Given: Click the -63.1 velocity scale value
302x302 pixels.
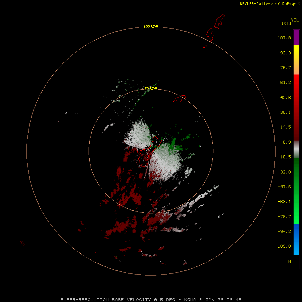Looking at the screenshot, I should 284,202.
